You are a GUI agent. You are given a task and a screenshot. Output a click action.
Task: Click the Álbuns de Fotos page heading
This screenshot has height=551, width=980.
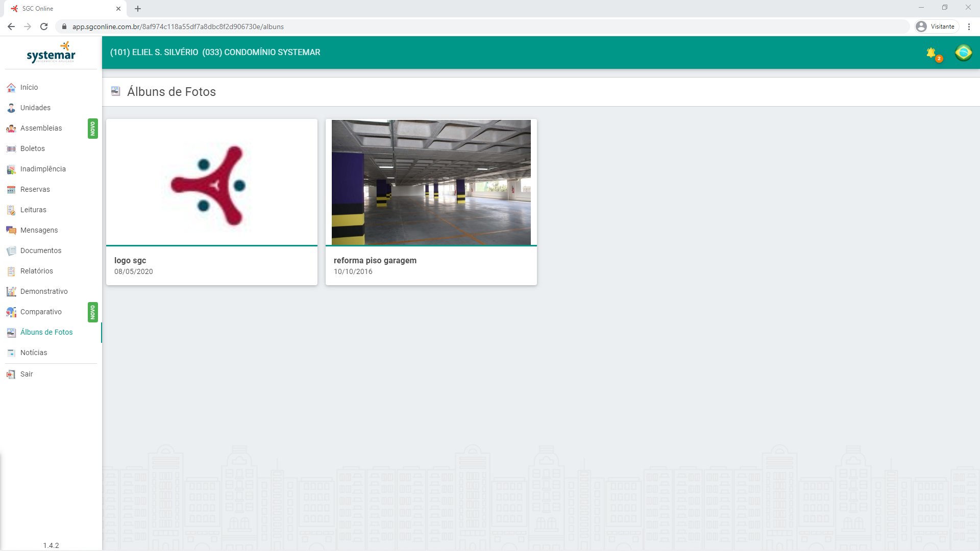tap(171, 92)
